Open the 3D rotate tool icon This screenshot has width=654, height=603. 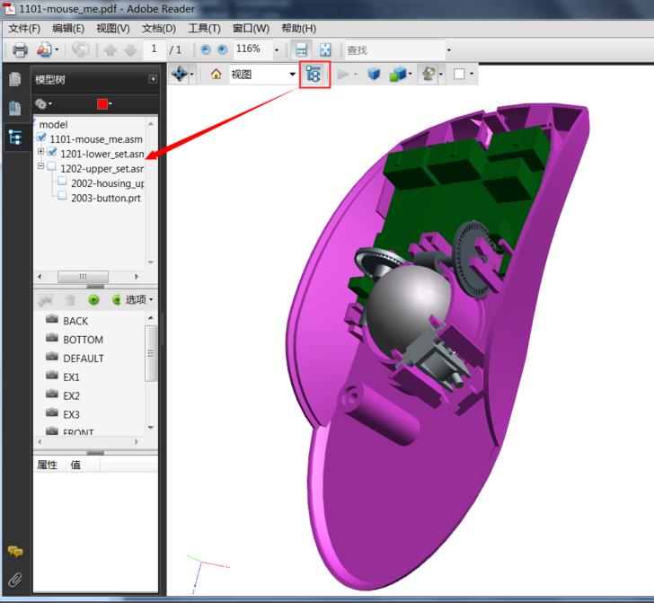pos(179,75)
